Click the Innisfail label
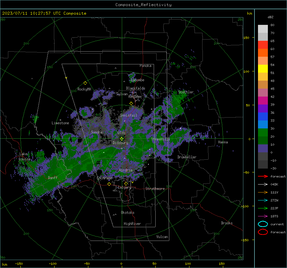Viewport: 287px width, 268px height. tap(129, 115)
